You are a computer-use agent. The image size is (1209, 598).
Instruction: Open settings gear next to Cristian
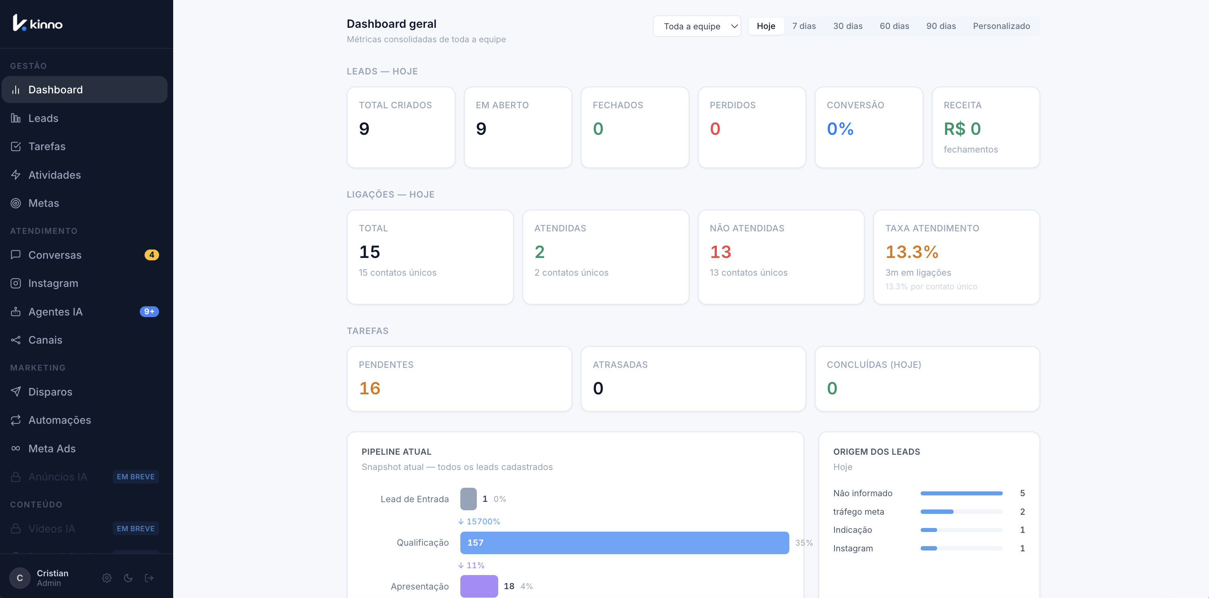click(107, 578)
